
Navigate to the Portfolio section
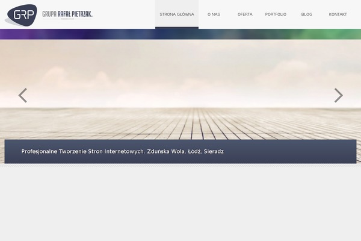point(276,14)
